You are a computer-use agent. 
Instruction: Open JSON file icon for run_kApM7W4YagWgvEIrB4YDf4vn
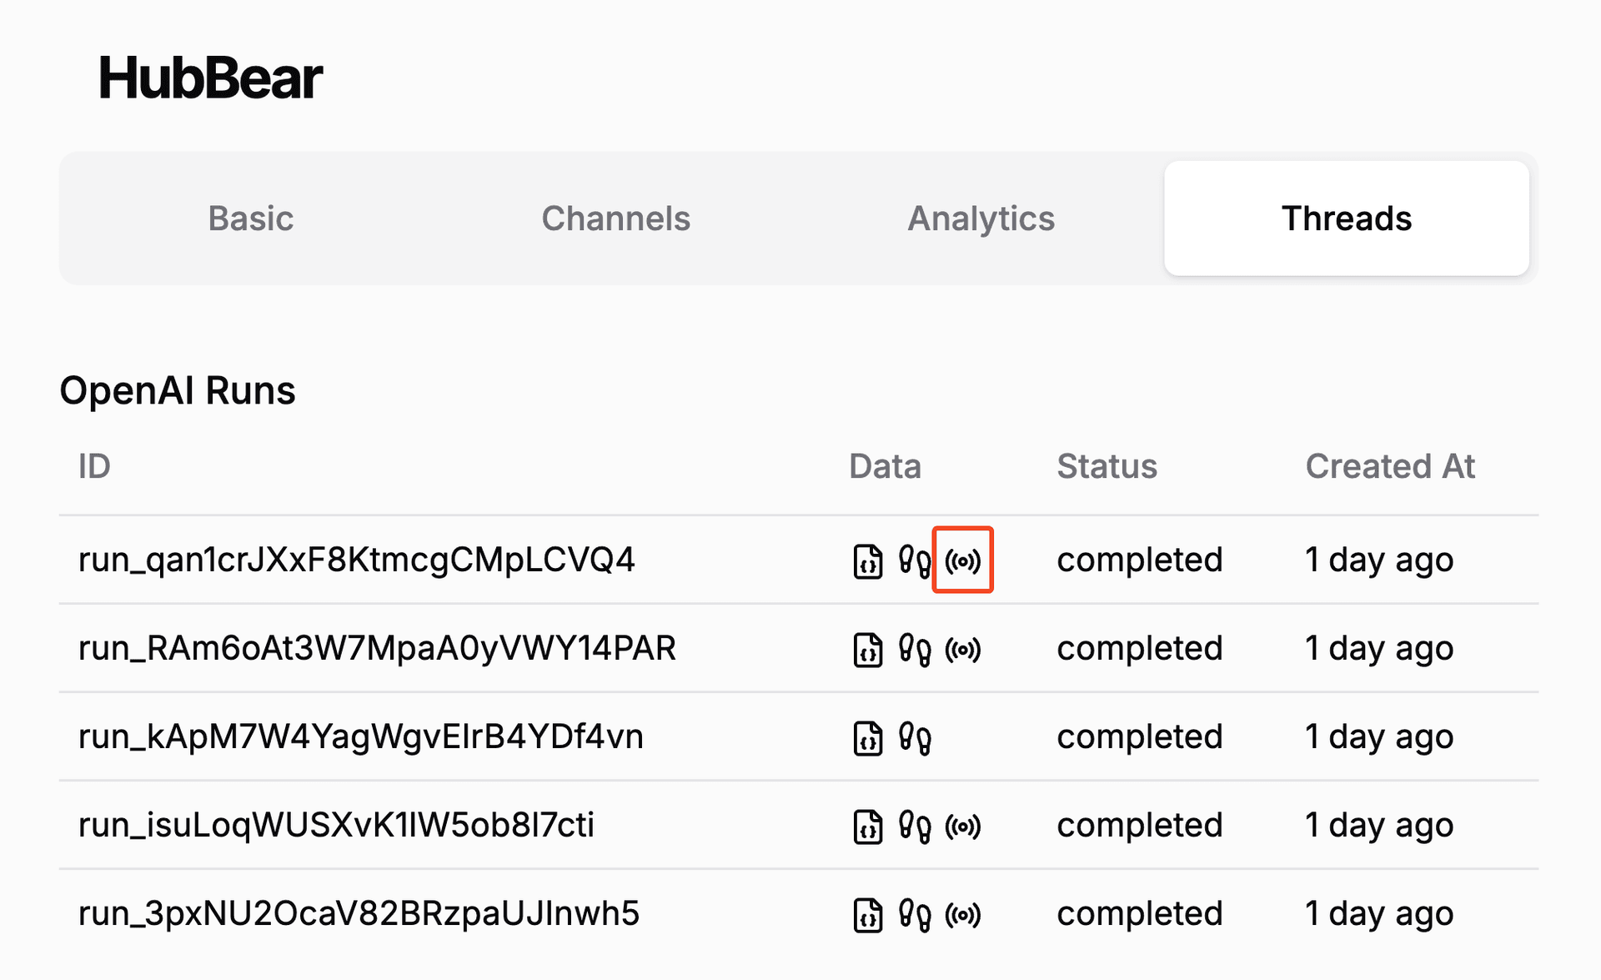(867, 737)
